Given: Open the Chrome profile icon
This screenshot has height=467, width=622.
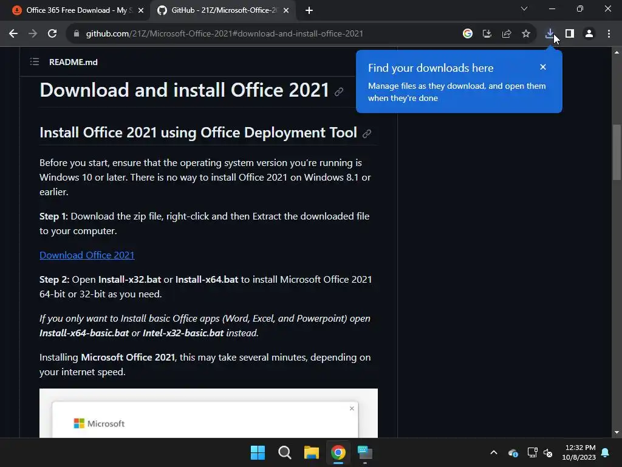Looking at the screenshot, I should click(589, 34).
